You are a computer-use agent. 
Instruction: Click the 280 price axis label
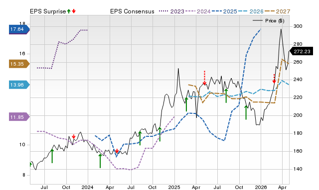[x=298, y=44]
